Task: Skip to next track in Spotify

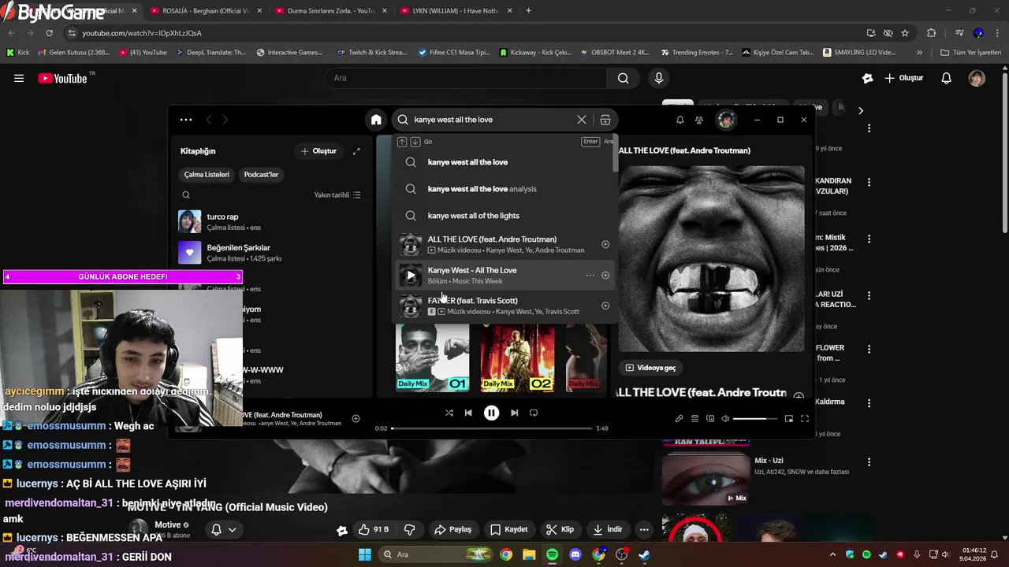Action: (514, 413)
